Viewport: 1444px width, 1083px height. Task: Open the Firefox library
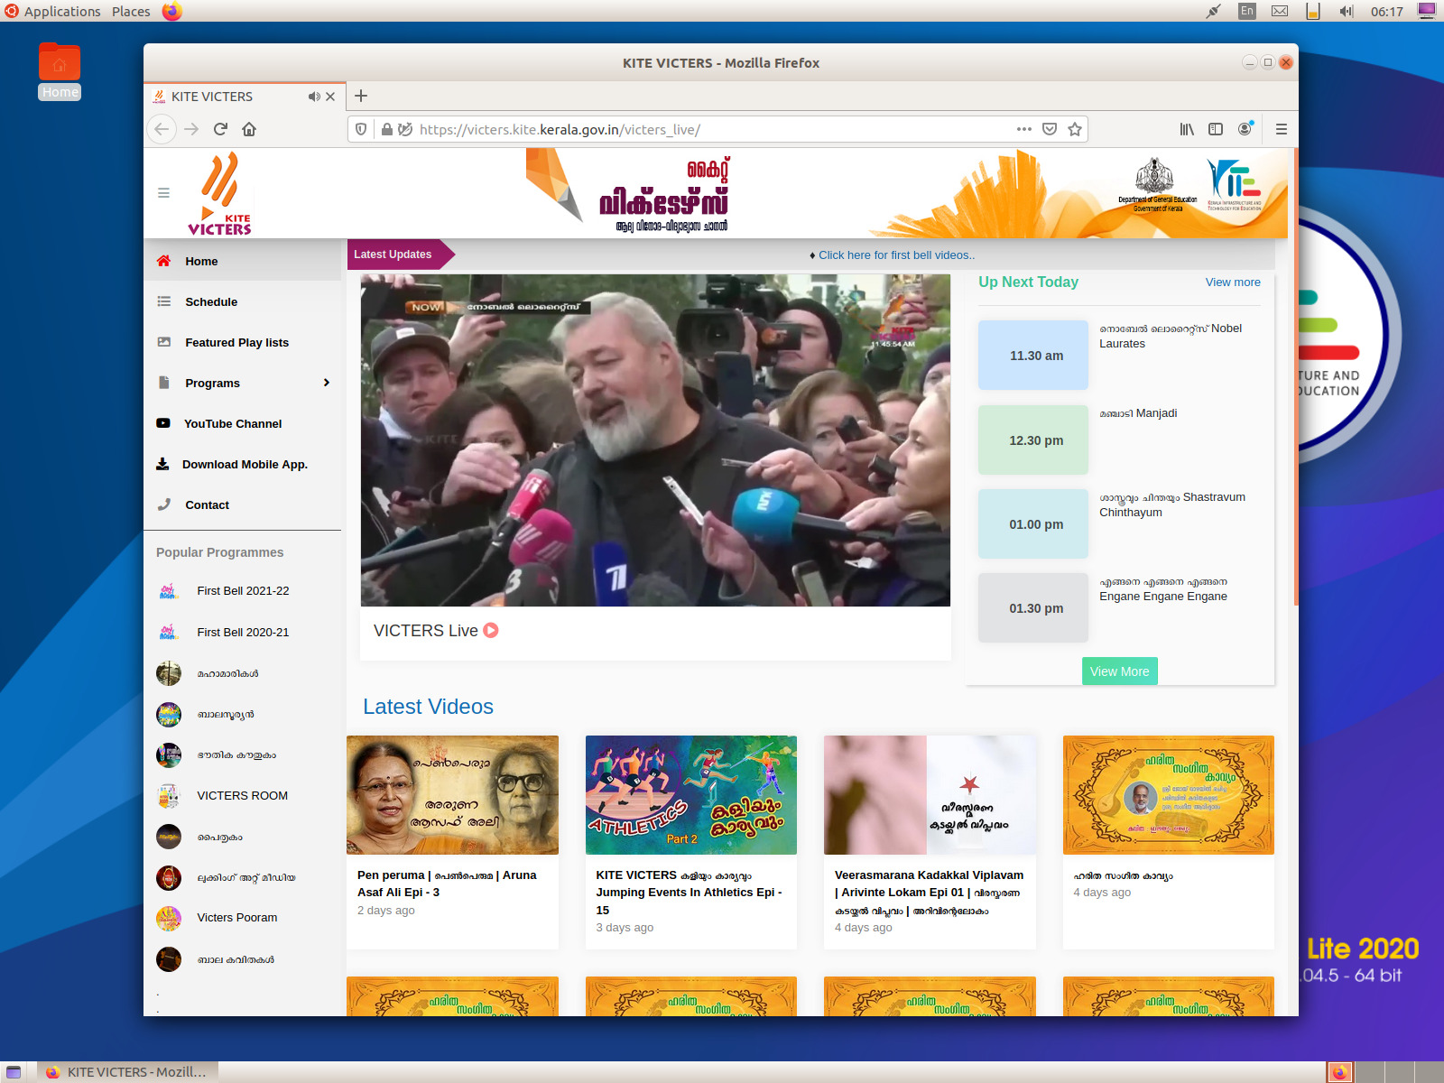(1187, 129)
